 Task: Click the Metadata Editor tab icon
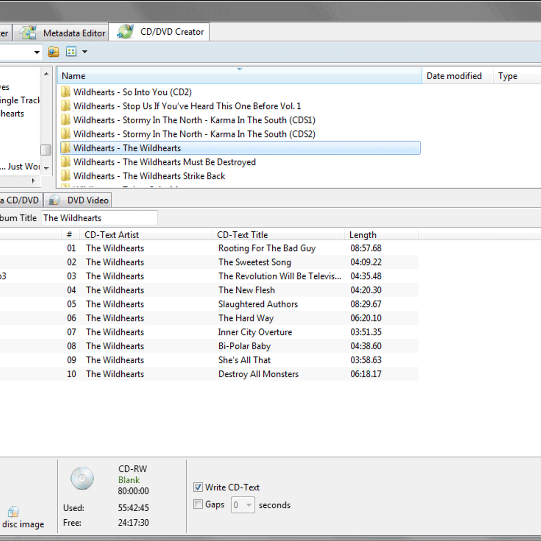click(28, 32)
